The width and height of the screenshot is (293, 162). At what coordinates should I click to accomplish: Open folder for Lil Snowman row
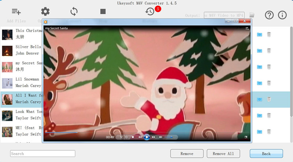(259, 83)
